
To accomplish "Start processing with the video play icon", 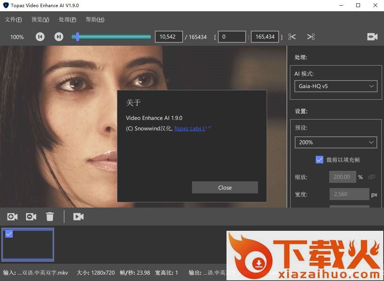I will [x=78, y=217].
